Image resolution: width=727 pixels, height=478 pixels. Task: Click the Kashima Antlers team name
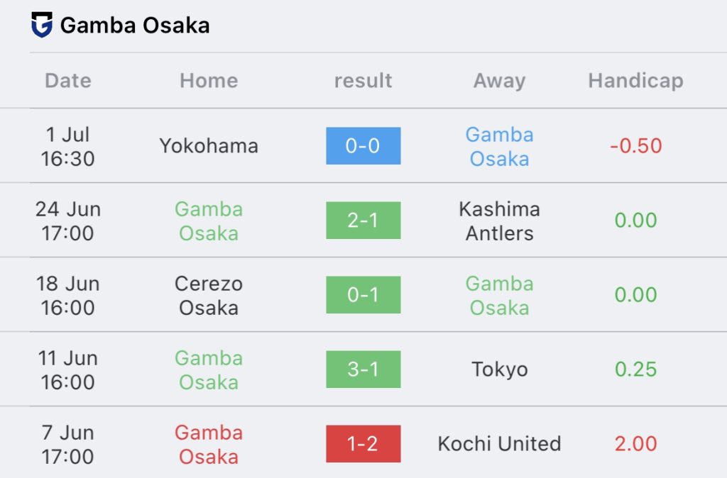tap(499, 221)
